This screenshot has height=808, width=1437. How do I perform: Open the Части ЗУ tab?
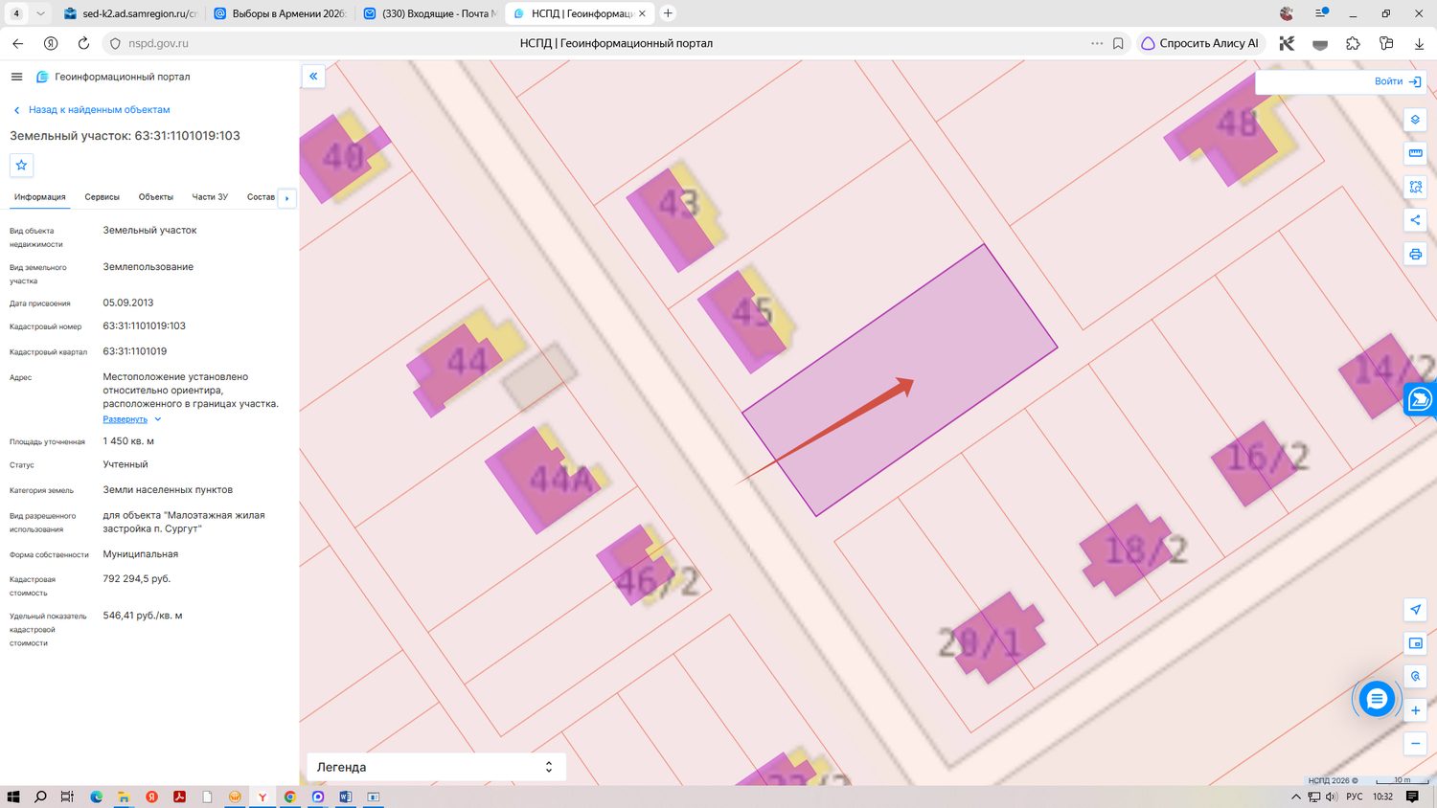[x=210, y=197]
